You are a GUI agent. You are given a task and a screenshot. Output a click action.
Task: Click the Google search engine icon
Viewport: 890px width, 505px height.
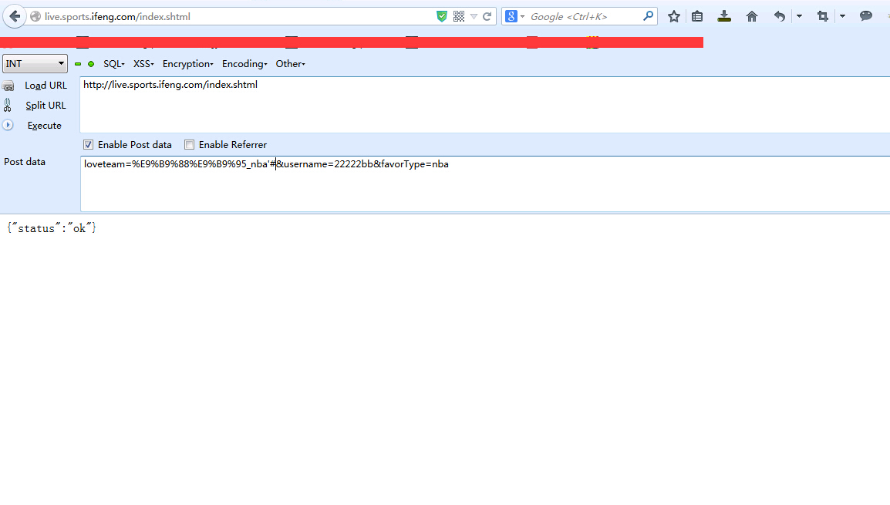coord(511,16)
